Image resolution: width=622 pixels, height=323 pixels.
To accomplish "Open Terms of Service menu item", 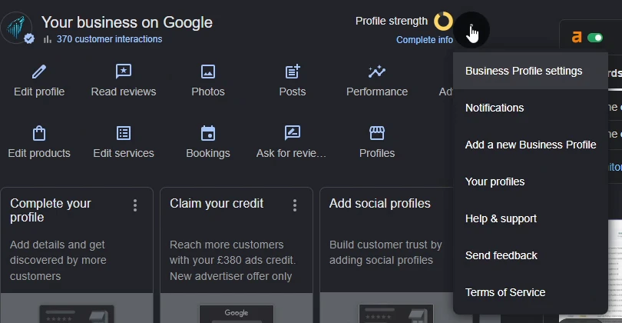I will click(531, 293).
